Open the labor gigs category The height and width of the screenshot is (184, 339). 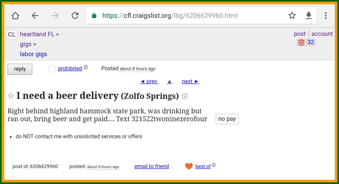point(33,54)
